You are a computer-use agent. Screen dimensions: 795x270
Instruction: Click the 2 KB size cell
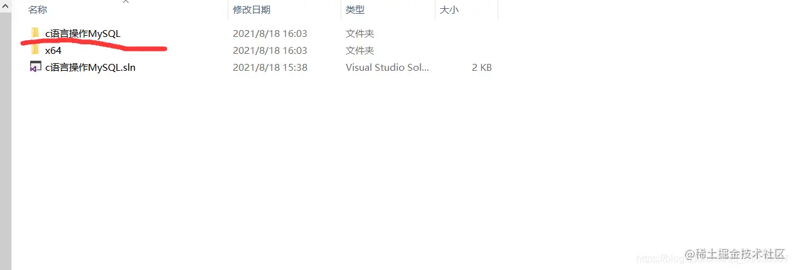pos(482,67)
